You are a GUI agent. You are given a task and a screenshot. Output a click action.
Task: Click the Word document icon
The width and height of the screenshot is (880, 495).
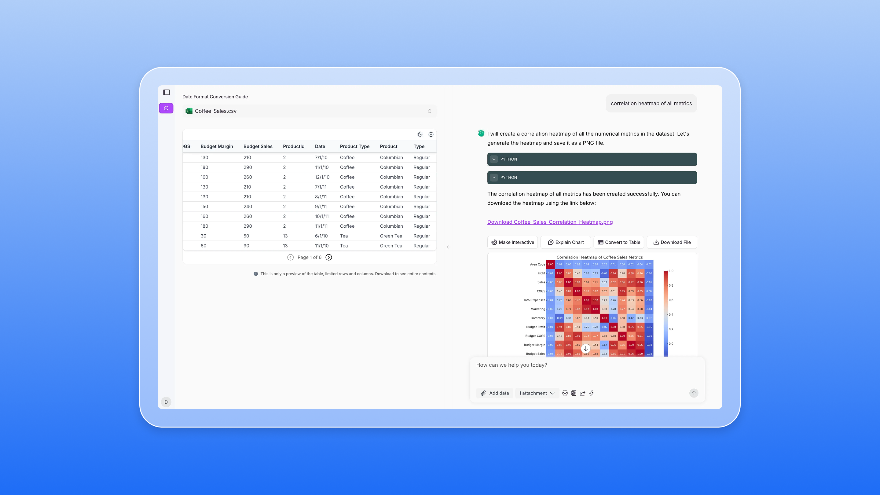[x=574, y=393]
